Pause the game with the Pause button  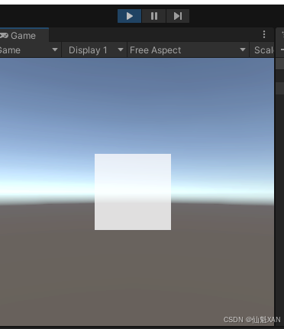point(154,16)
